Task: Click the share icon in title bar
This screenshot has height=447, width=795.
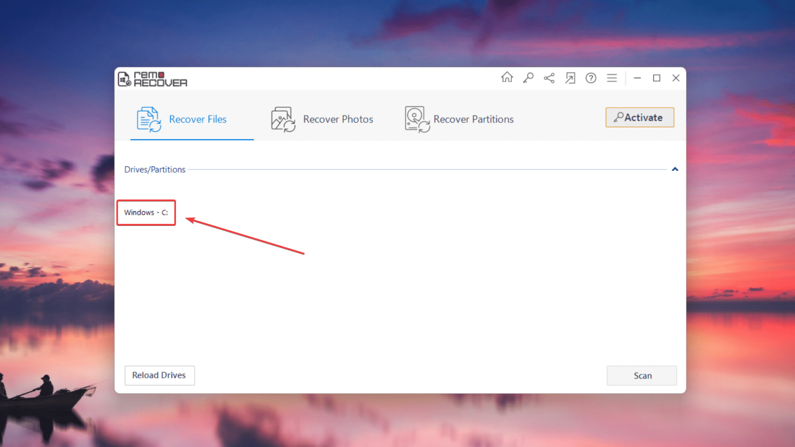Action: [x=549, y=78]
